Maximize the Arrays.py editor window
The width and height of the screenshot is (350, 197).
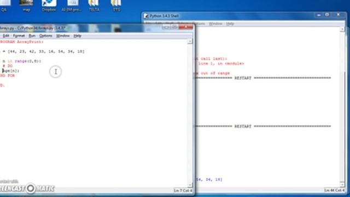point(174,27)
